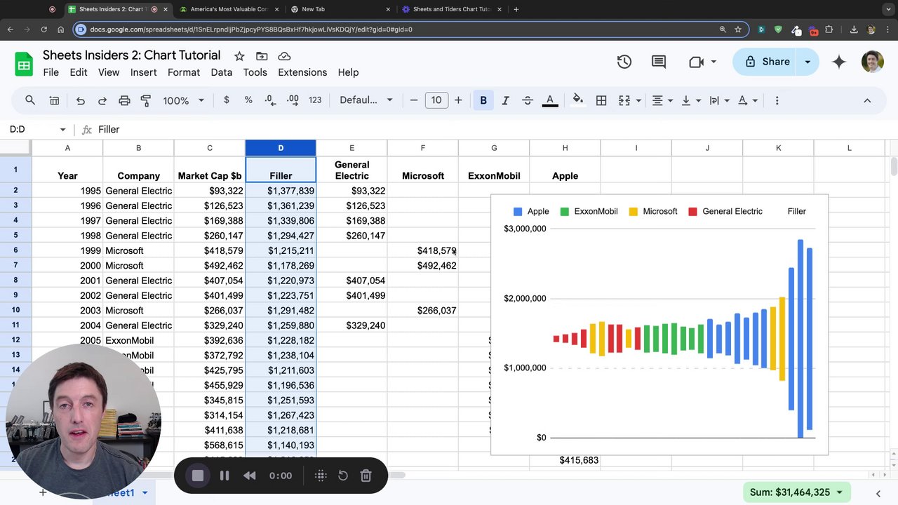Open the comments icon
This screenshot has height=505, width=898.
coord(658,62)
